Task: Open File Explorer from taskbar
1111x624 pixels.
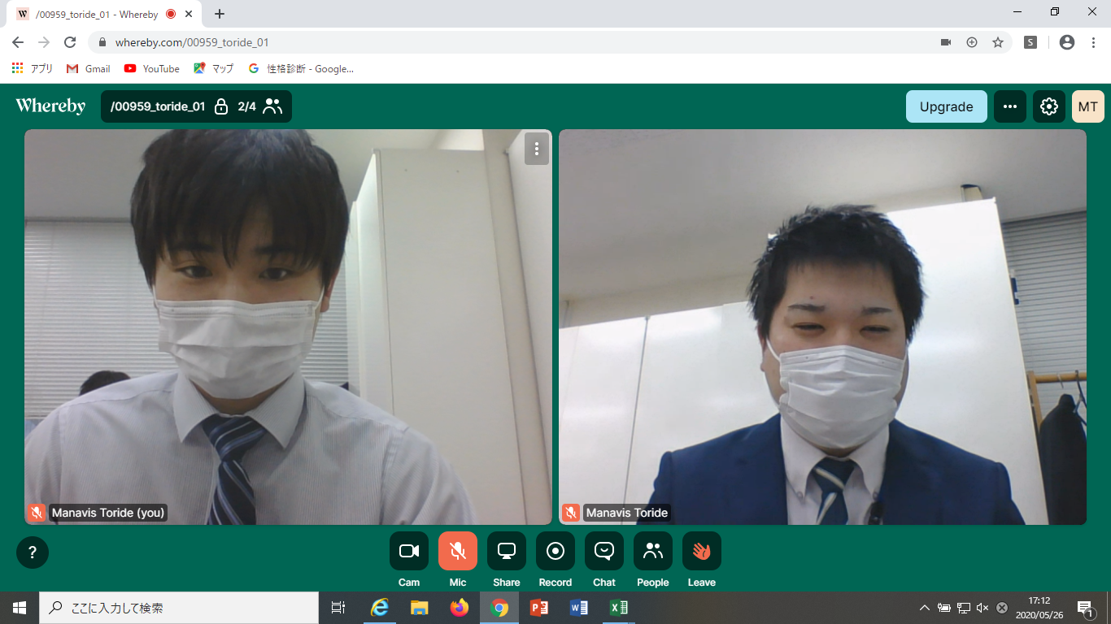Action: coord(420,608)
